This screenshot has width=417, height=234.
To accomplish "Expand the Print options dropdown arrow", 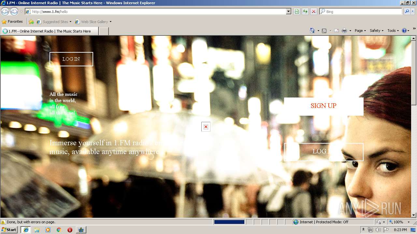I will click(x=350, y=31).
